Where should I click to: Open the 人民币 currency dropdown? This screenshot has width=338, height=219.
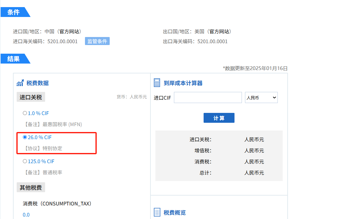[261, 98]
